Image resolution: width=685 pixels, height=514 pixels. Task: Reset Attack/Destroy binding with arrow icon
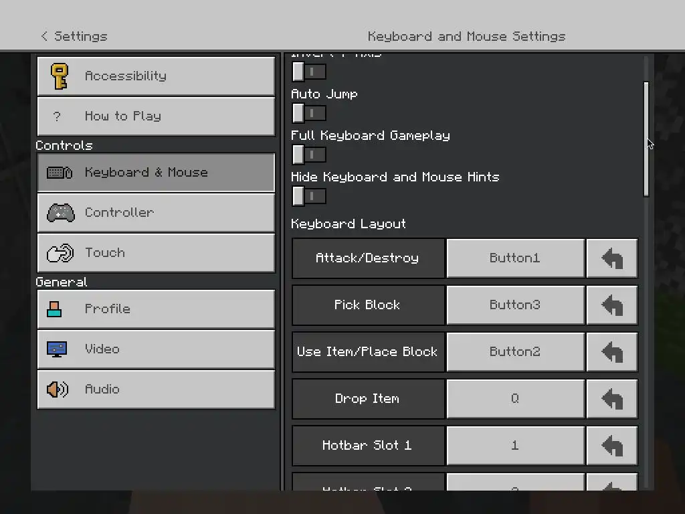[x=612, y=258]
